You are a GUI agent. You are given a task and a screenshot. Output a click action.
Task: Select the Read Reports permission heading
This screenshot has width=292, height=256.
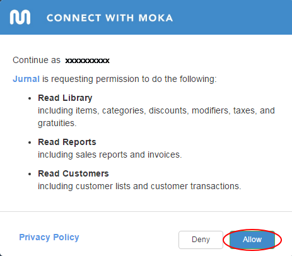pyautogui.click(x=67, y=142)
